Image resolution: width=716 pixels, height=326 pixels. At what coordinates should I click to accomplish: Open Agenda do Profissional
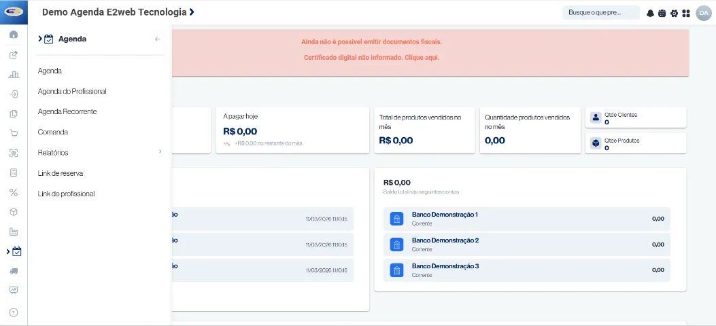coord(72,91)
